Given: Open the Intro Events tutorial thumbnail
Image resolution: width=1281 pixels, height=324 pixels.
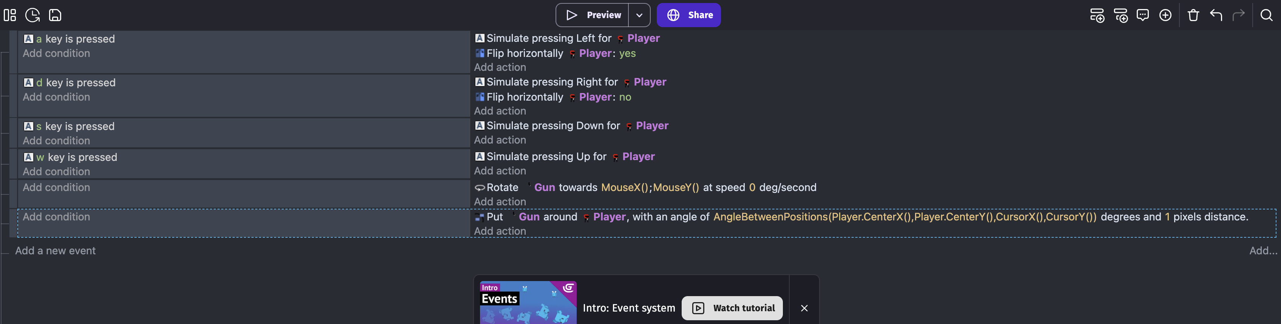Looking at the screenshot, I should (x=528, y=302).
